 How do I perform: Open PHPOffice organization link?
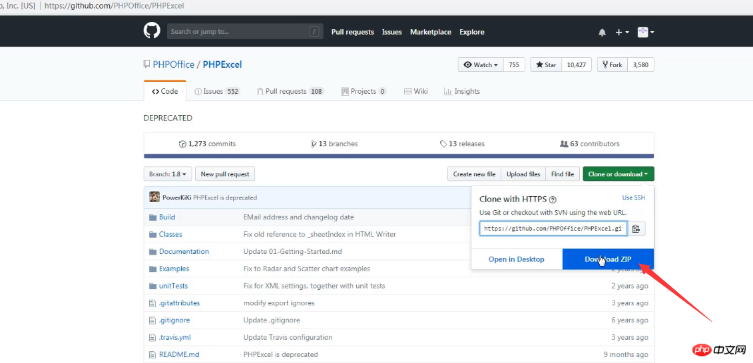coord(173,64)
